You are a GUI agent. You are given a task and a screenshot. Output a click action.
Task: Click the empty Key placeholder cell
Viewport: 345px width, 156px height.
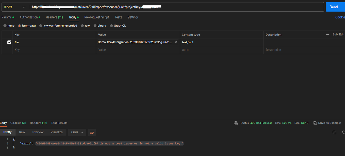pyautogui.click(x=54, y=50)
